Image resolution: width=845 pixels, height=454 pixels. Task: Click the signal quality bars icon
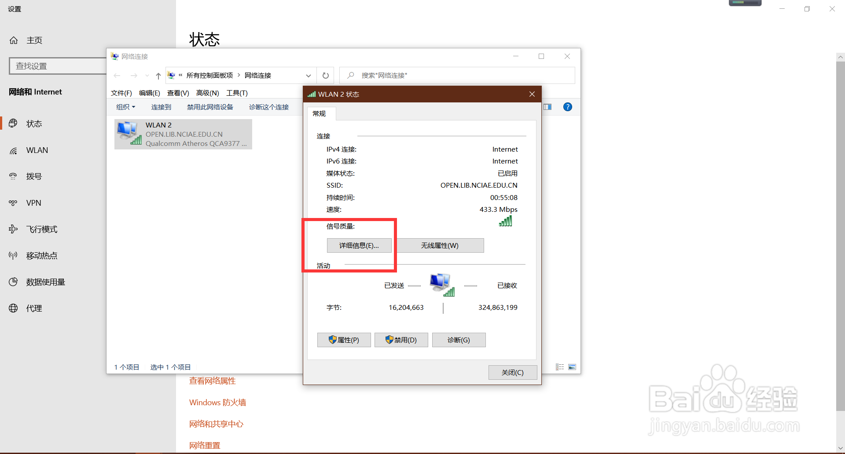506,221
